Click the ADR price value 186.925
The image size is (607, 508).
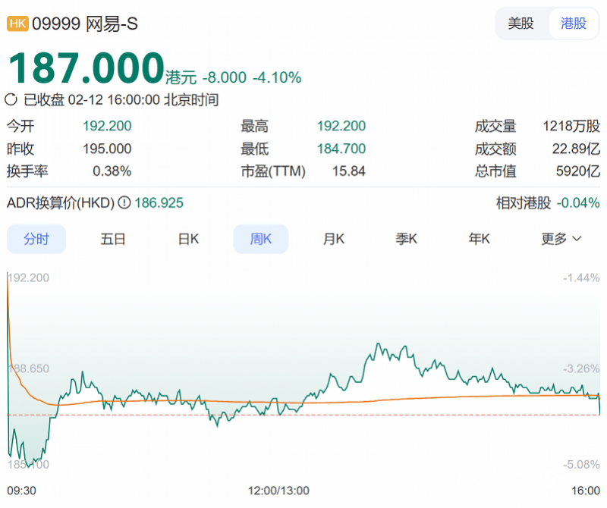coord(159,203)
